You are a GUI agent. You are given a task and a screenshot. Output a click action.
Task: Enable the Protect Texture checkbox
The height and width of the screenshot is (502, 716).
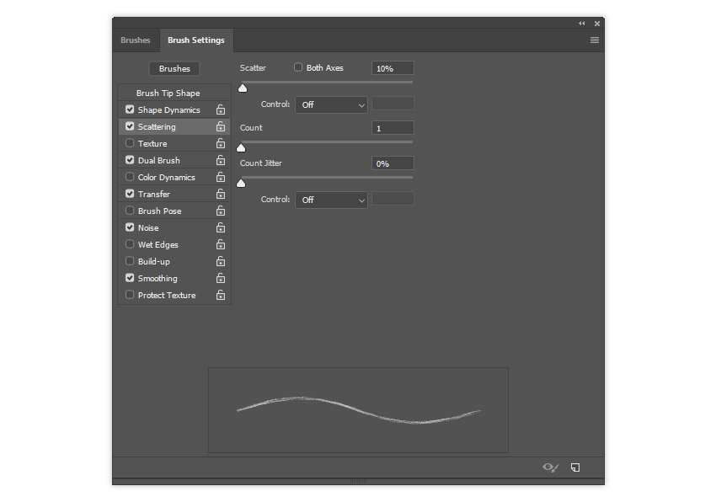130,295
